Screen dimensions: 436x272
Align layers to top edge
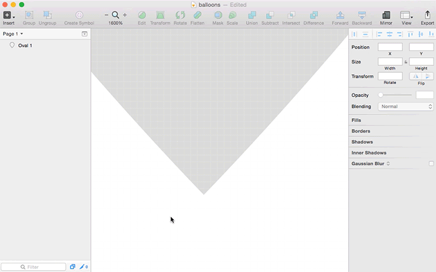point(410,34)
